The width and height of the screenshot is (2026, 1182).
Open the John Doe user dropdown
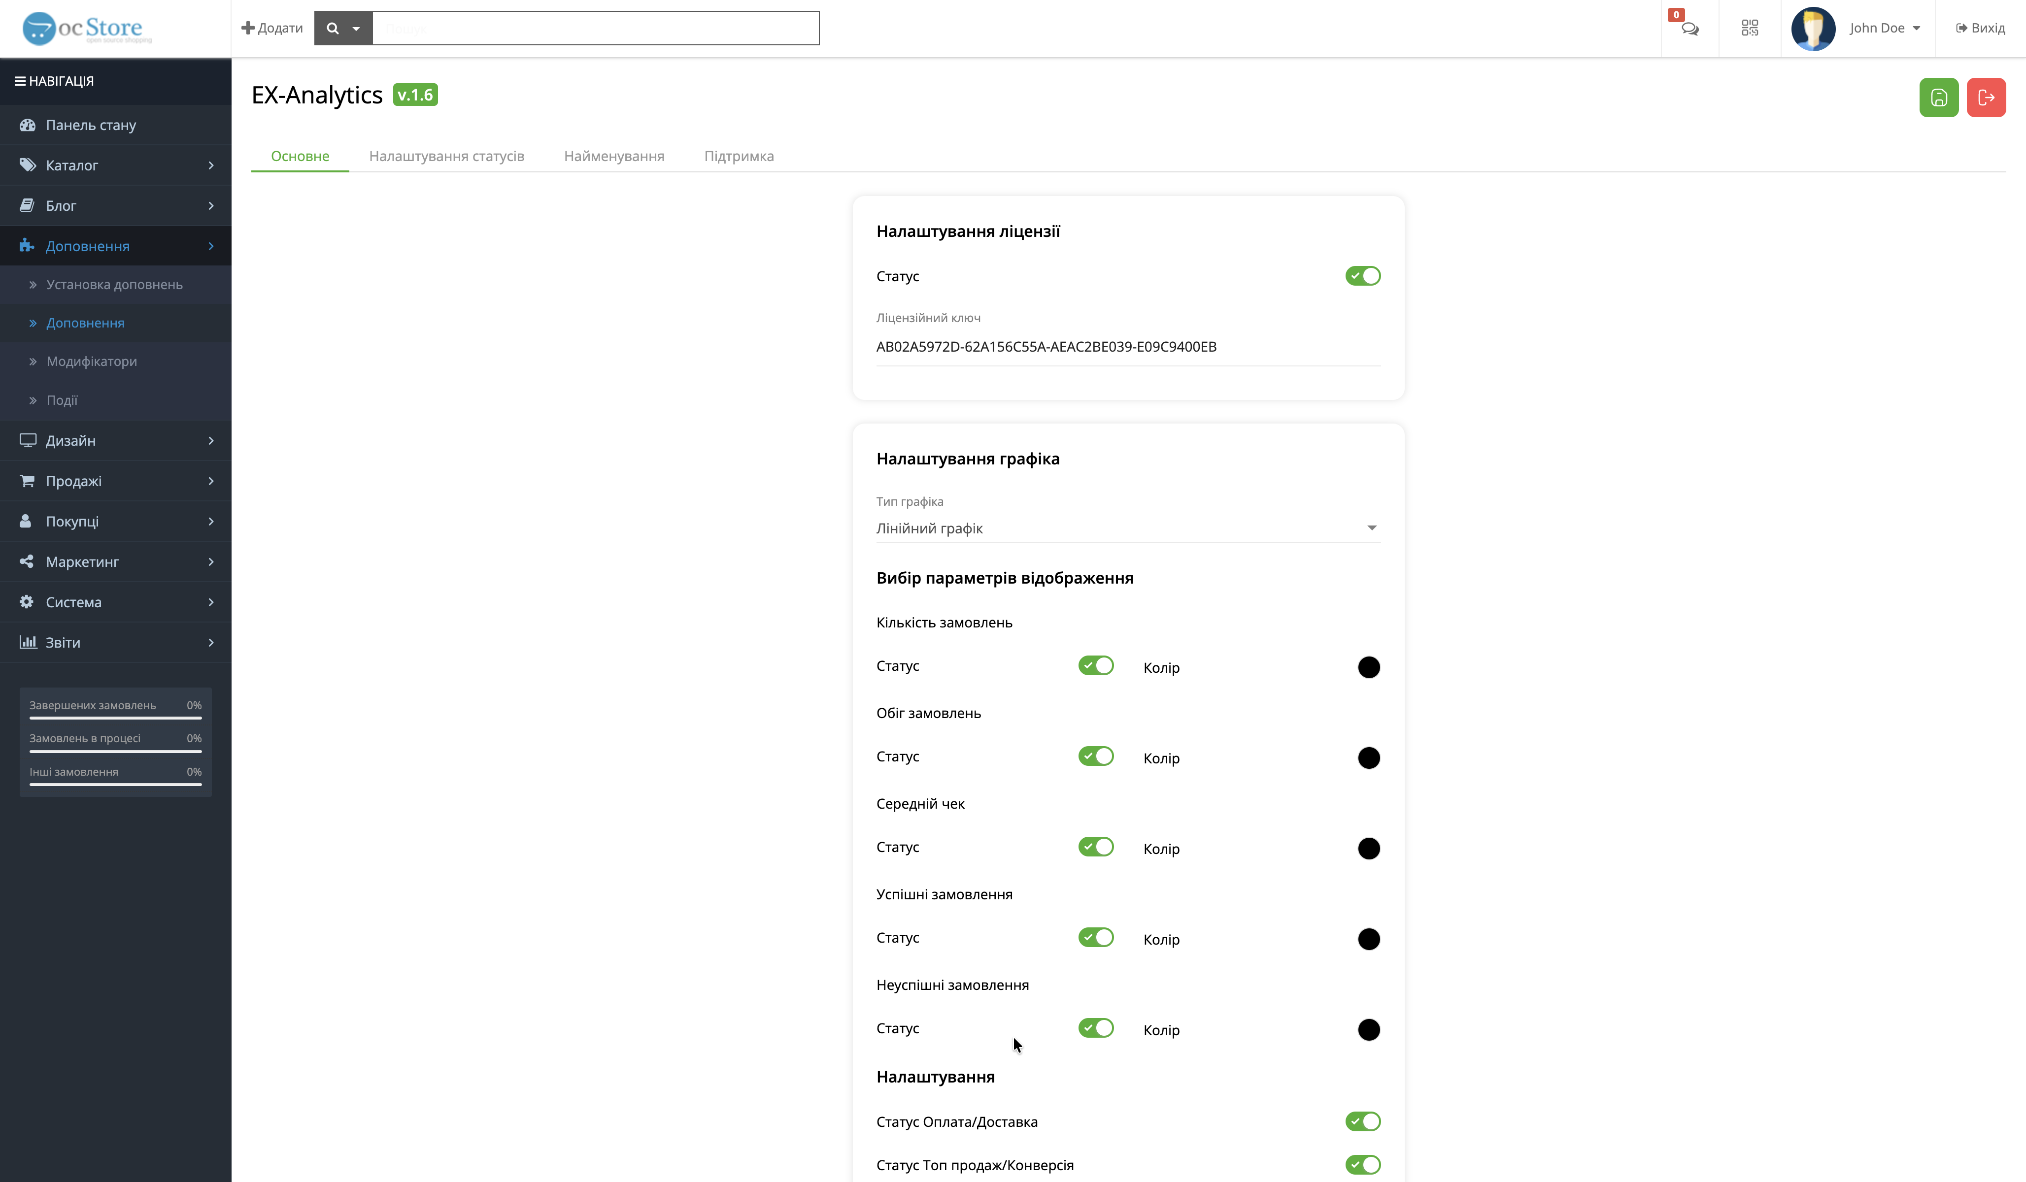pyautogui.click(x=1885, y=28)
